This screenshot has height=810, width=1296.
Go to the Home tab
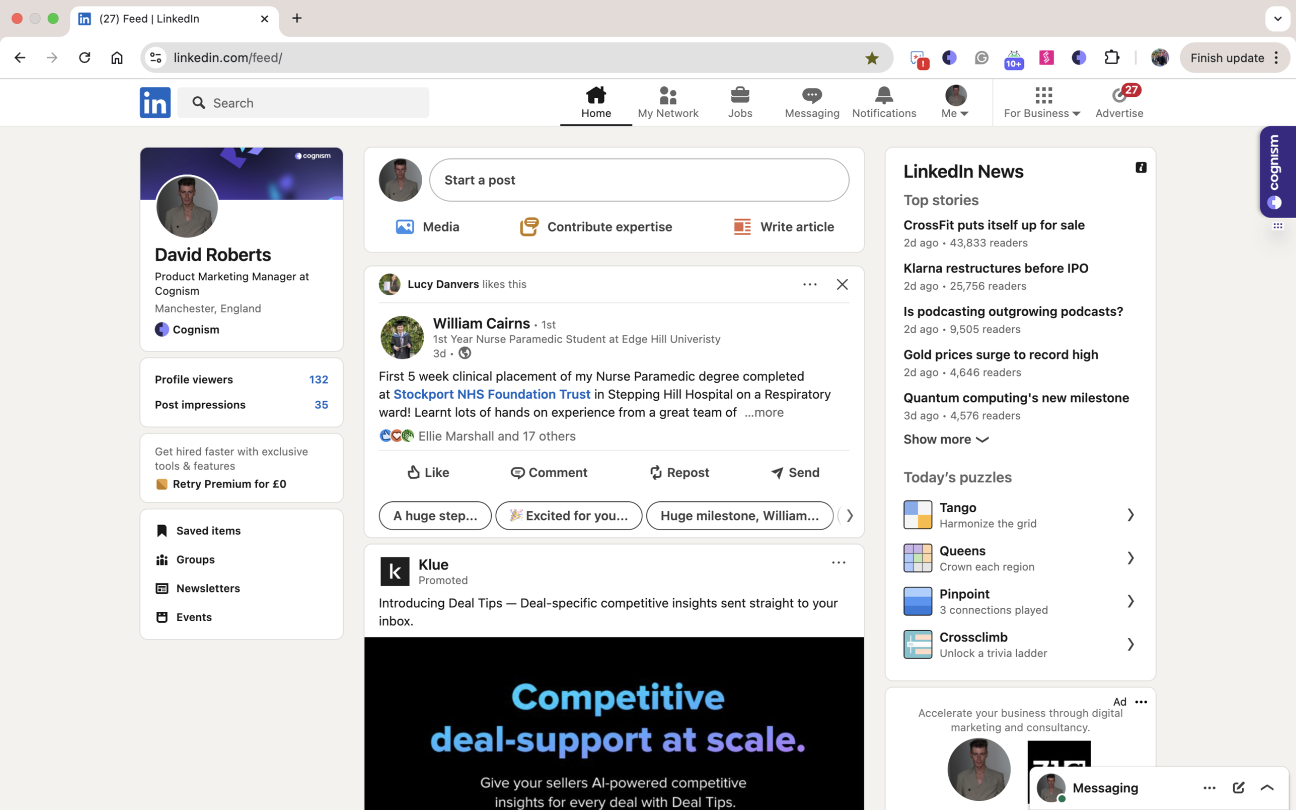(x=596, y=102)
